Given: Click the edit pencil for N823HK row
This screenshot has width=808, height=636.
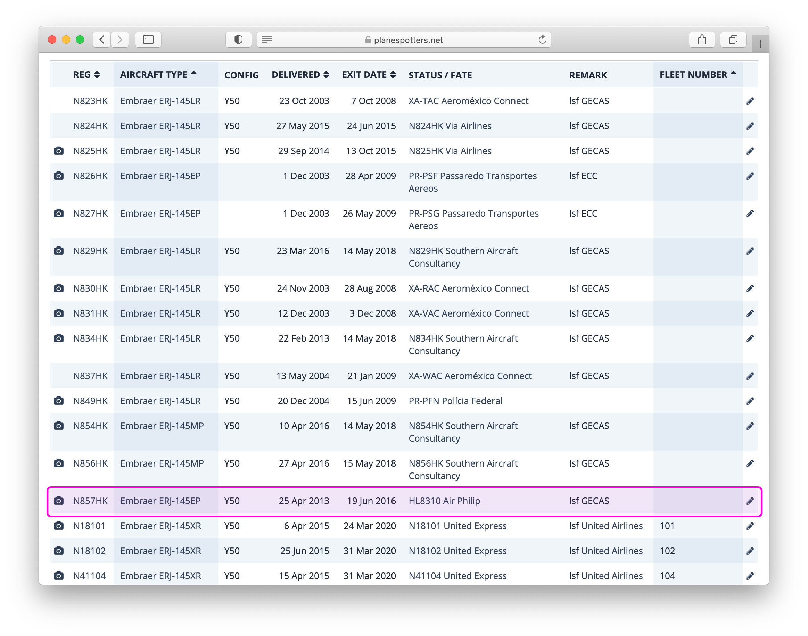Looking at the screenshot, I should [750, 101].
